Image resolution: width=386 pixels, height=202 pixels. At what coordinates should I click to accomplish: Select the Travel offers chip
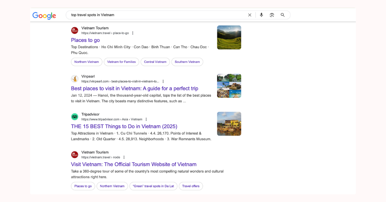point(191,186)
